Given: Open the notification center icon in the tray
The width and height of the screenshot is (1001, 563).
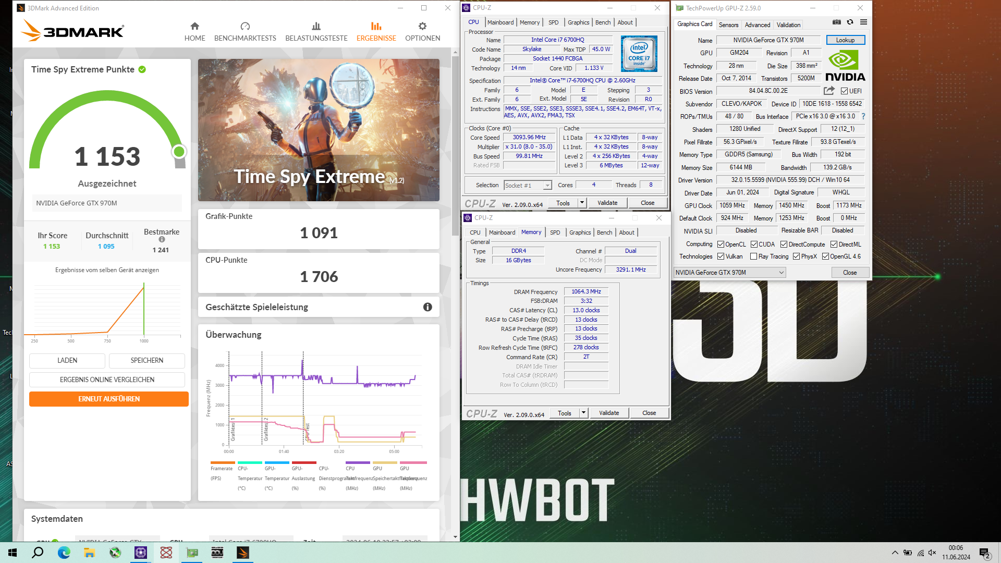Looking at the screenshot, I should point(985,553).
